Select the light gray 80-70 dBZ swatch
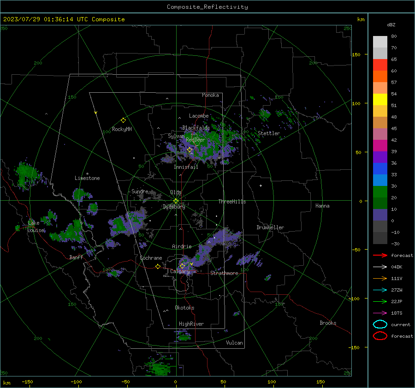 coord(380,42)
